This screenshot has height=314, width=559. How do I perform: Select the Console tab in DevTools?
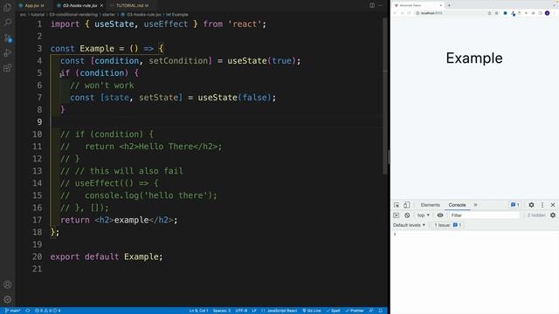[457, 205]
